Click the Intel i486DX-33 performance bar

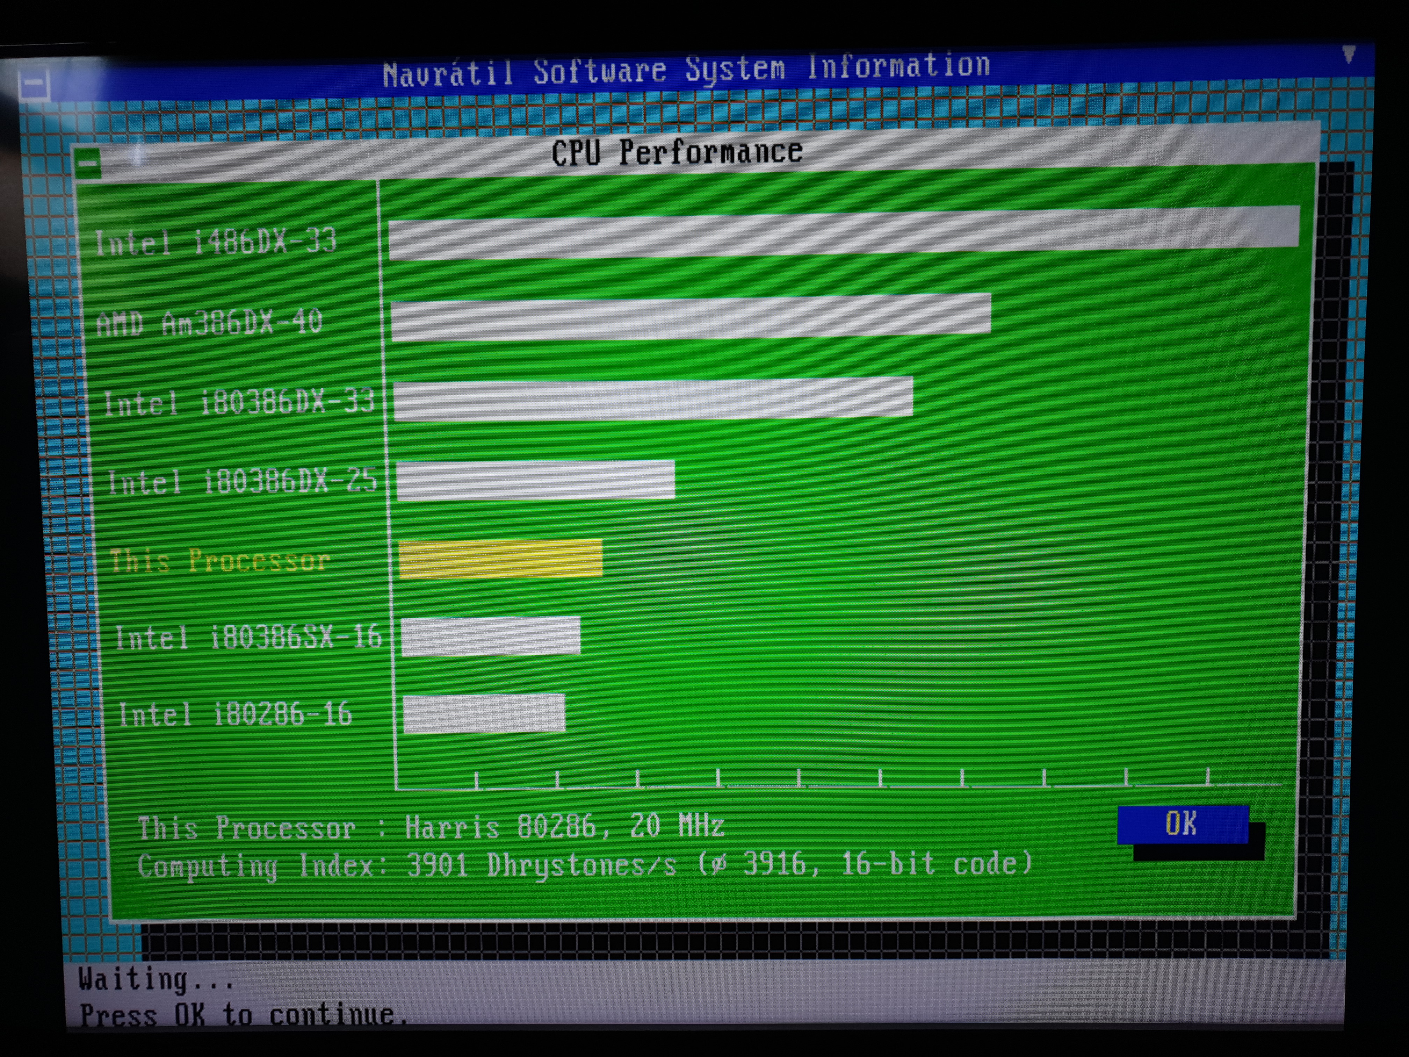tap(843, 233)
